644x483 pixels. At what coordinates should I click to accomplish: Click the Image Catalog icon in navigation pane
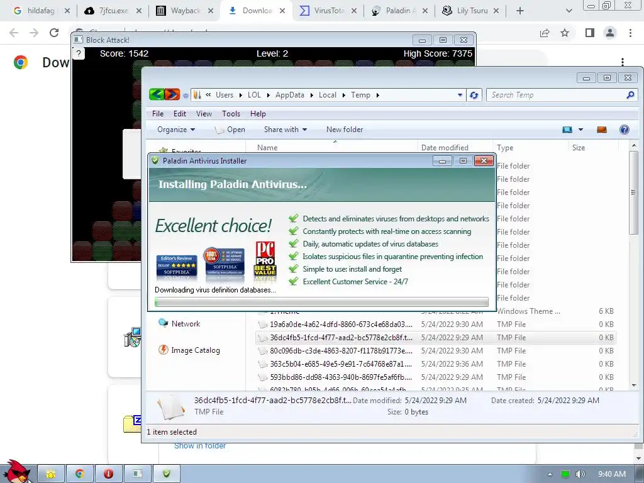click(164, 350)
